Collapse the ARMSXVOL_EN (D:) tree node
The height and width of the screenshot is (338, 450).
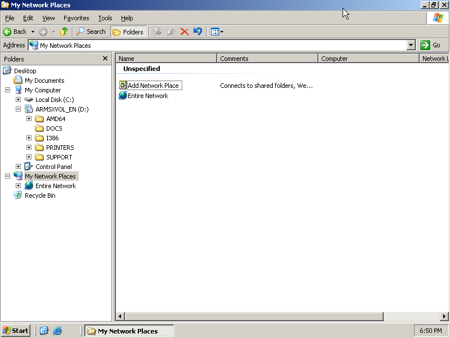pyautogui.click(x=18, y=109)
